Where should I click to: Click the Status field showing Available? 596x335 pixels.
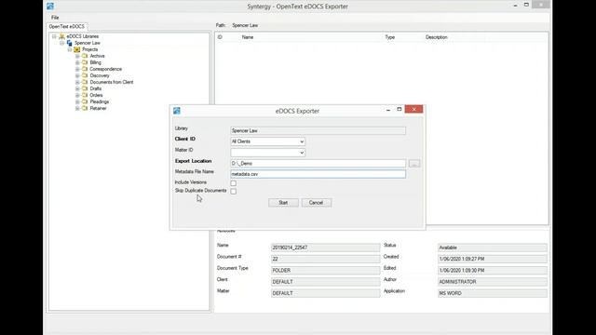pyautogui.click(x=493, y=248)
